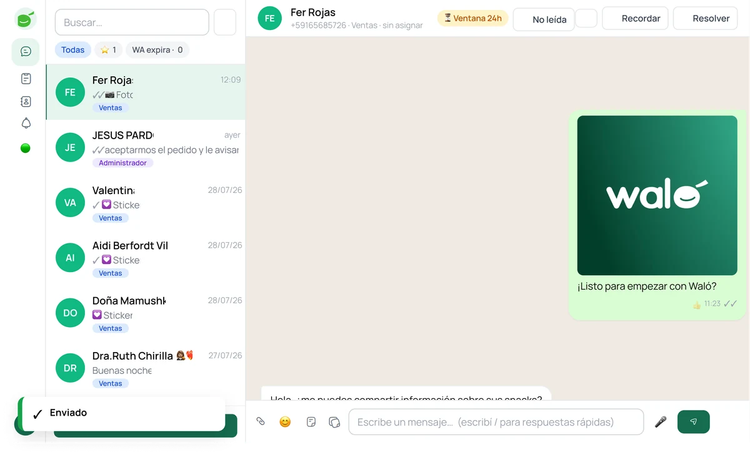Click the 12:09 timestamp on Fer Rojas
The height and width of the screenshot is (455, 750).
click(231, 80)
